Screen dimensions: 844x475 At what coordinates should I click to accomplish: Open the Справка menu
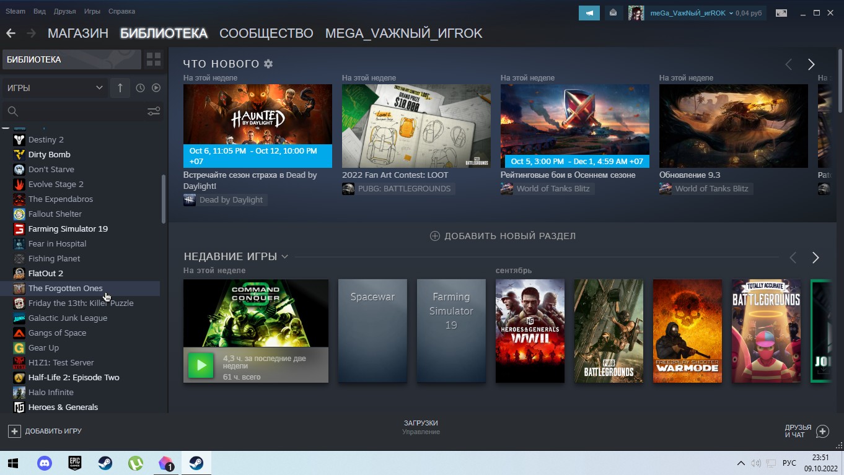[121, 11]
